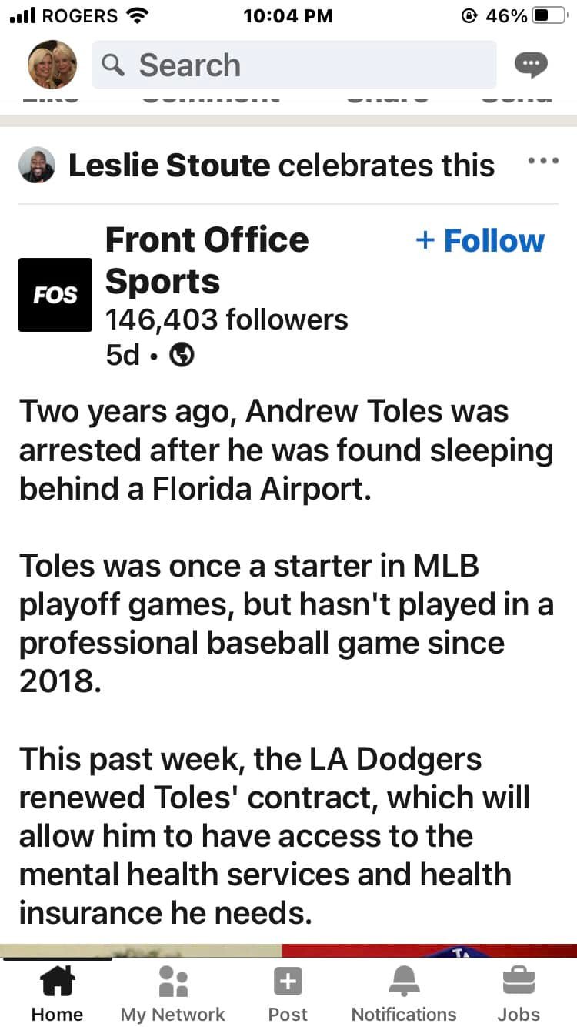
Task: Go to the Home tab
Action: (57, 995)
